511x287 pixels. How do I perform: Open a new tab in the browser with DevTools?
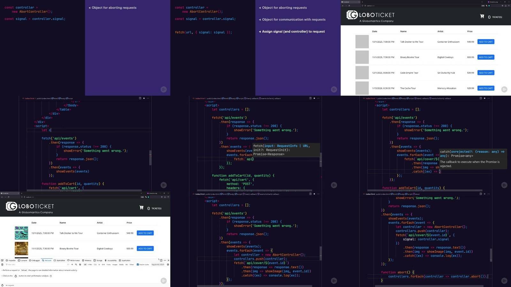point(21,193)
